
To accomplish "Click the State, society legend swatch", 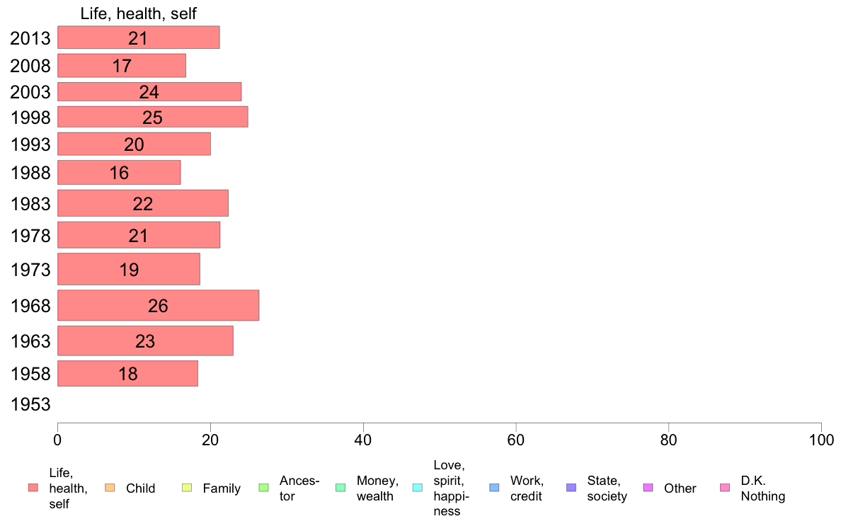I will pyautogui.click(x=571, y=488).
